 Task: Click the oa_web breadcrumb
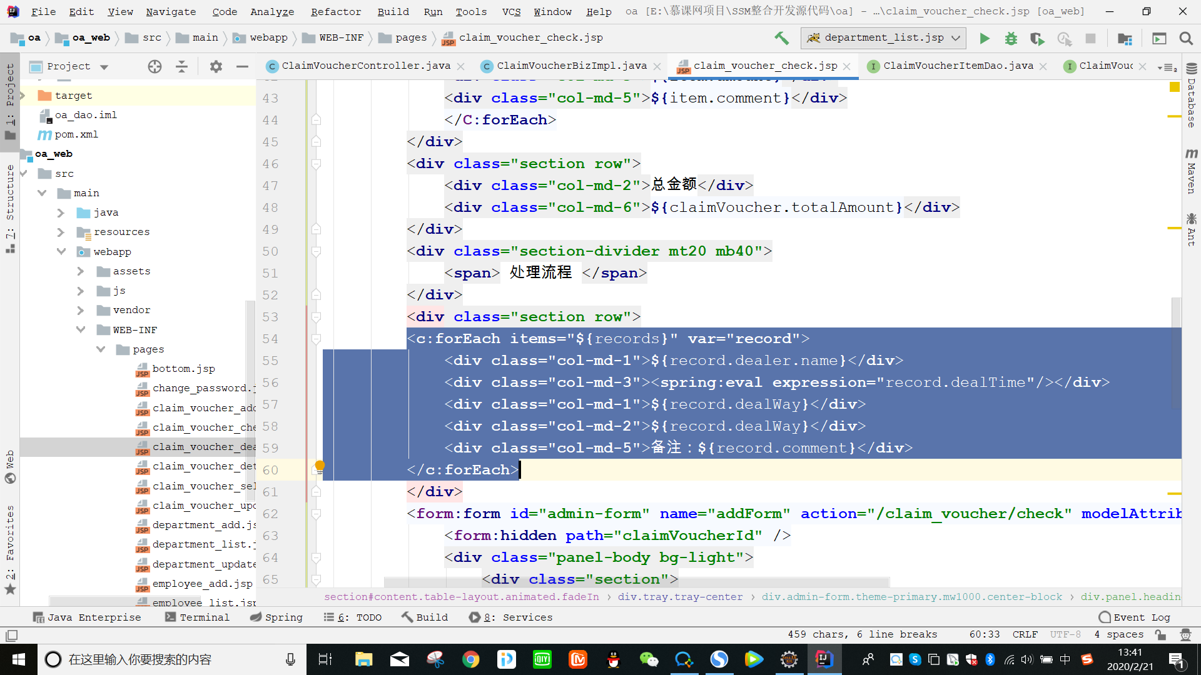pos(83,37)
